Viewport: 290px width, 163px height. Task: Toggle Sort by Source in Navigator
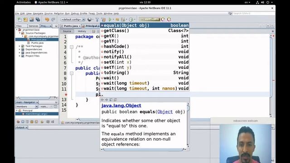53,122
